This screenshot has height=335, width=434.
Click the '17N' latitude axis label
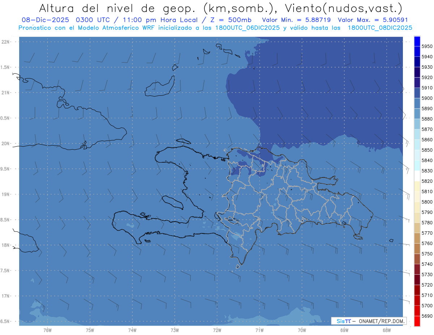(6, 296)
